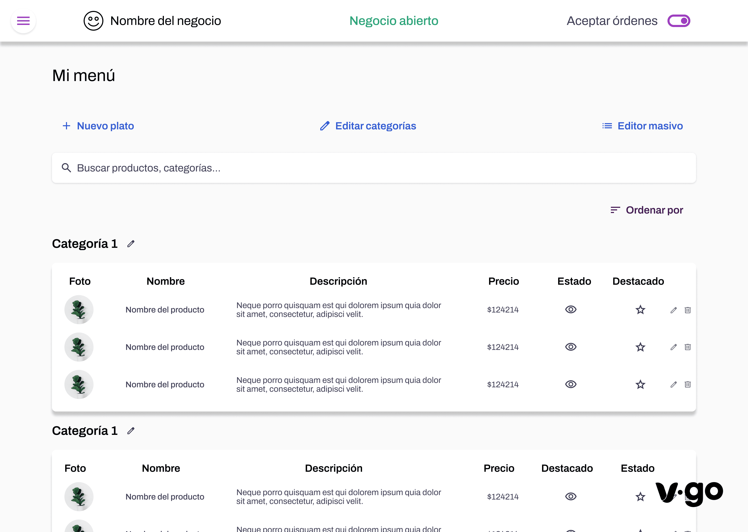Click Nombre header in second table

coord(161,468)
